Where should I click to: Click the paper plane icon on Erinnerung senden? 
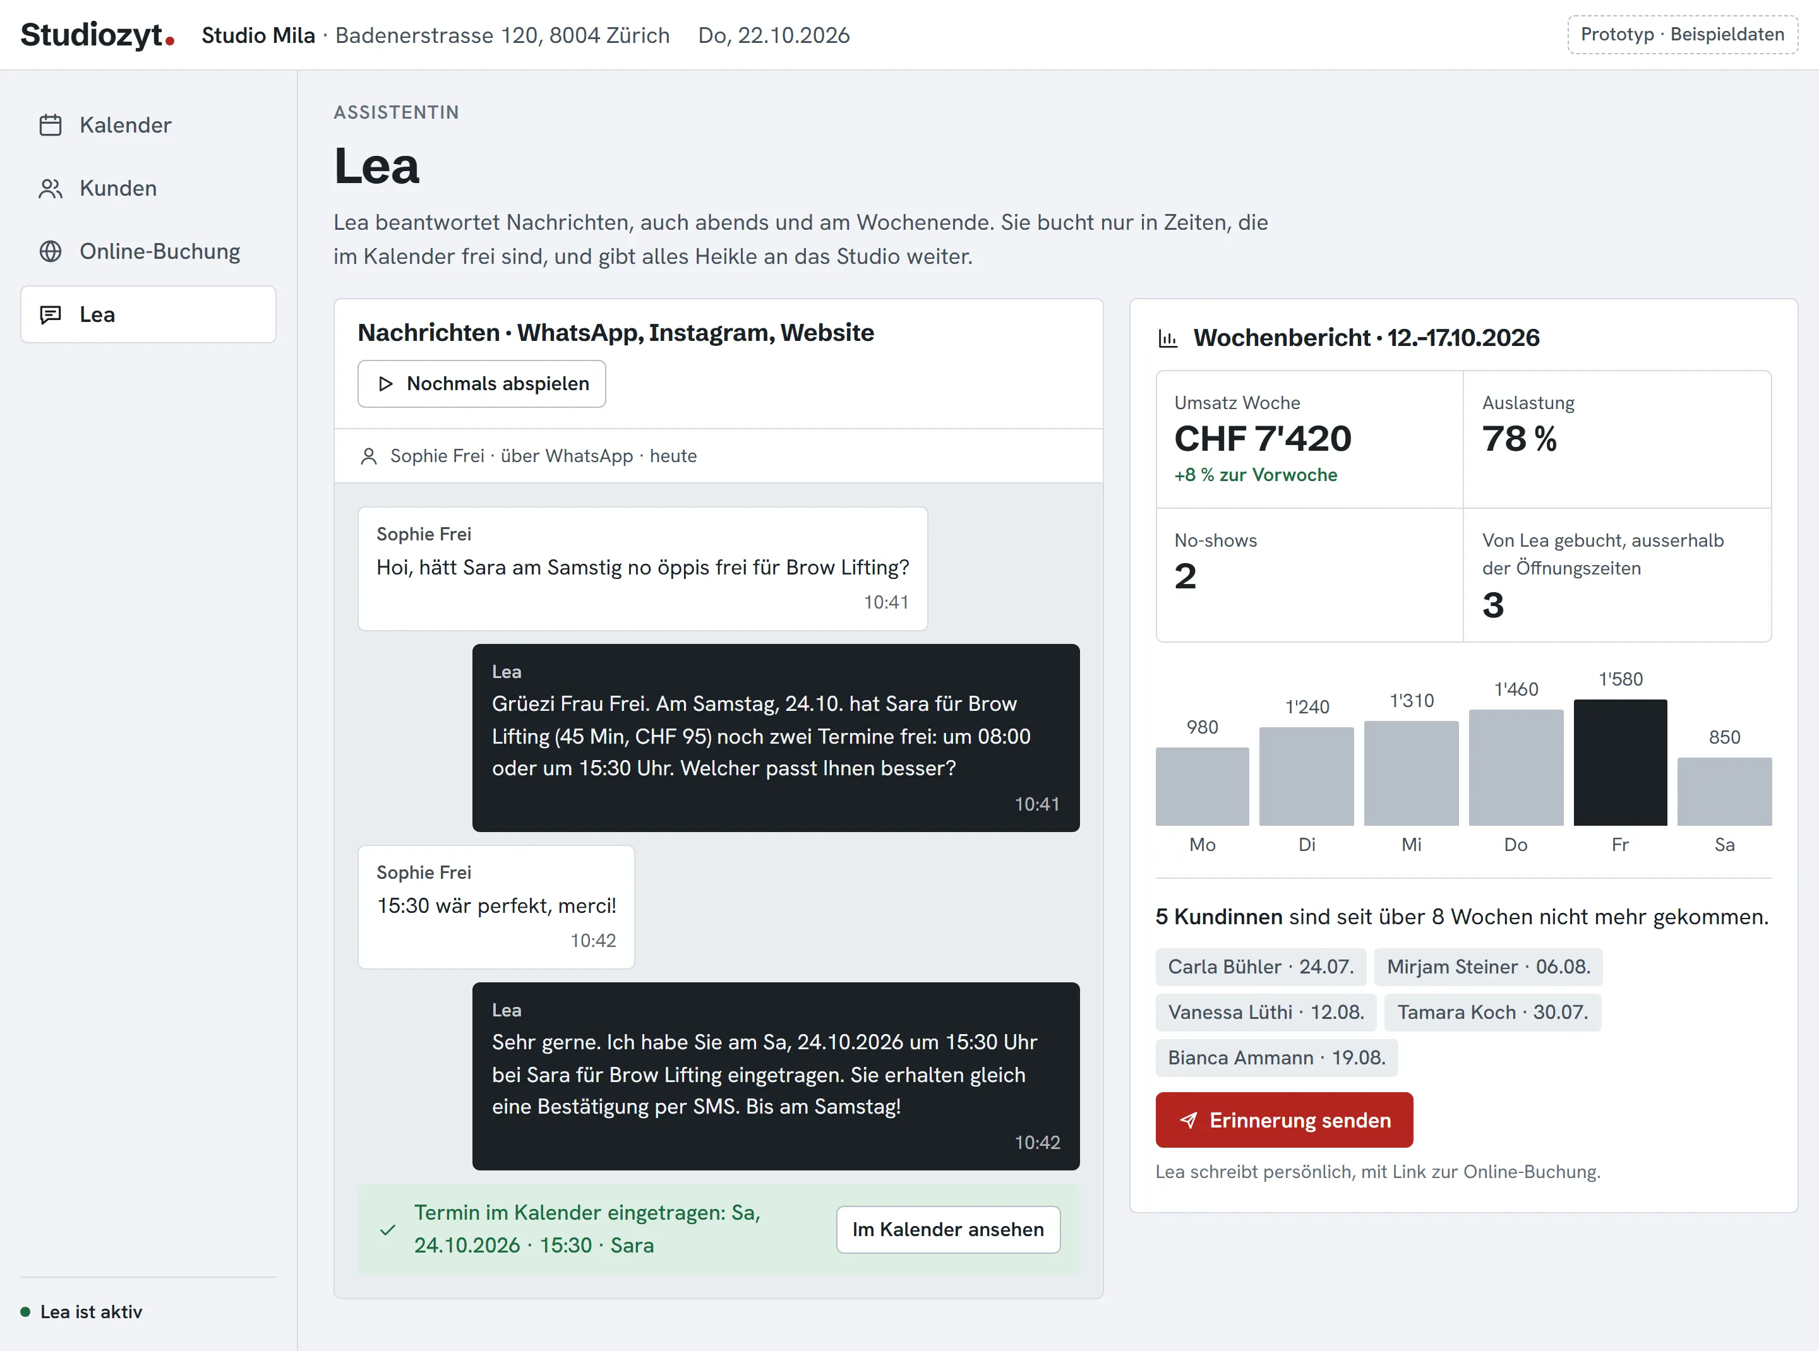(x=1189, y=1121)
